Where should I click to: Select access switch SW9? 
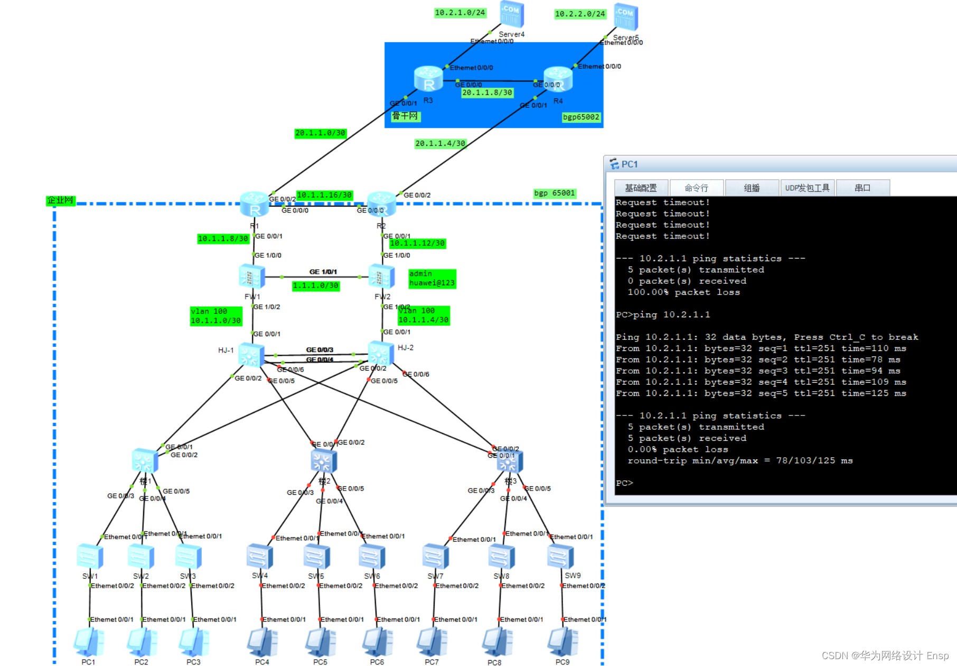pyautogui.click(x=560, y=557)
